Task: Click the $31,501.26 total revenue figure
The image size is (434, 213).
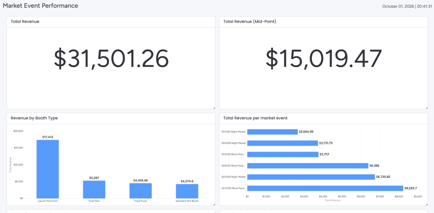Action: (111, 58)
